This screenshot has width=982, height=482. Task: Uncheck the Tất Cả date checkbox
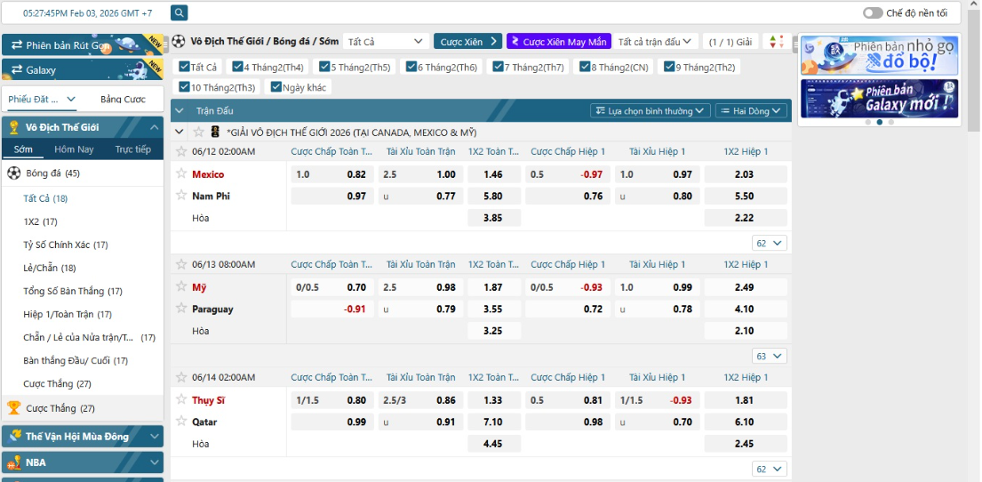(x=184, y=67)
